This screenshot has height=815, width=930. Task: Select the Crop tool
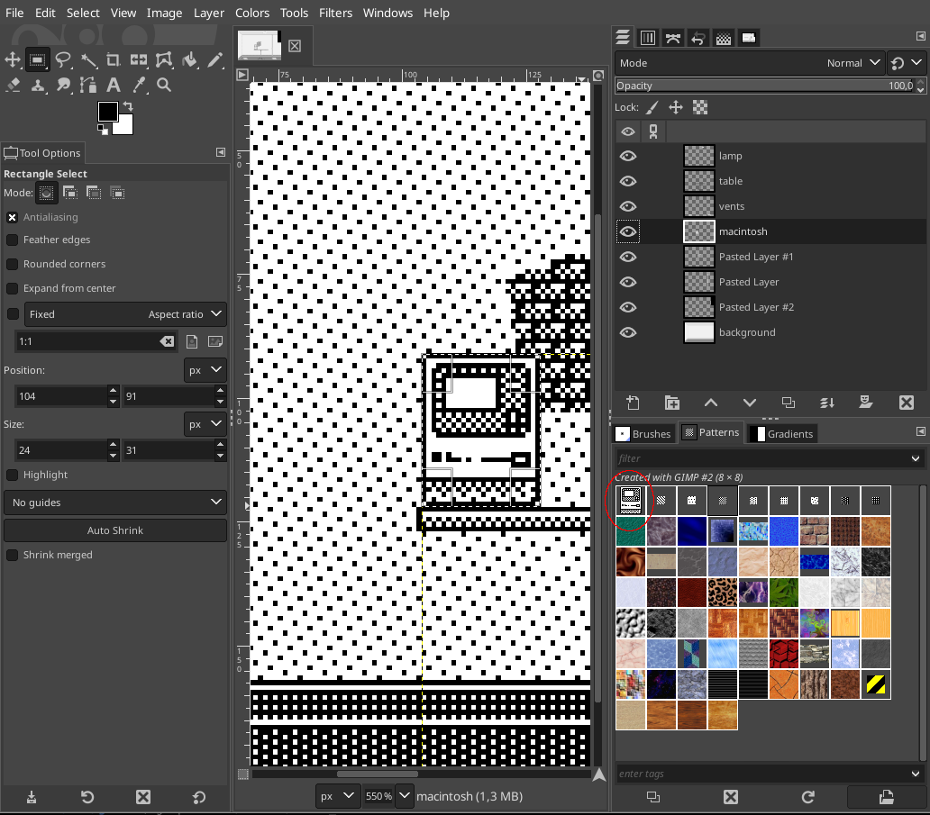pyautogui.click(x=113, y=59)
